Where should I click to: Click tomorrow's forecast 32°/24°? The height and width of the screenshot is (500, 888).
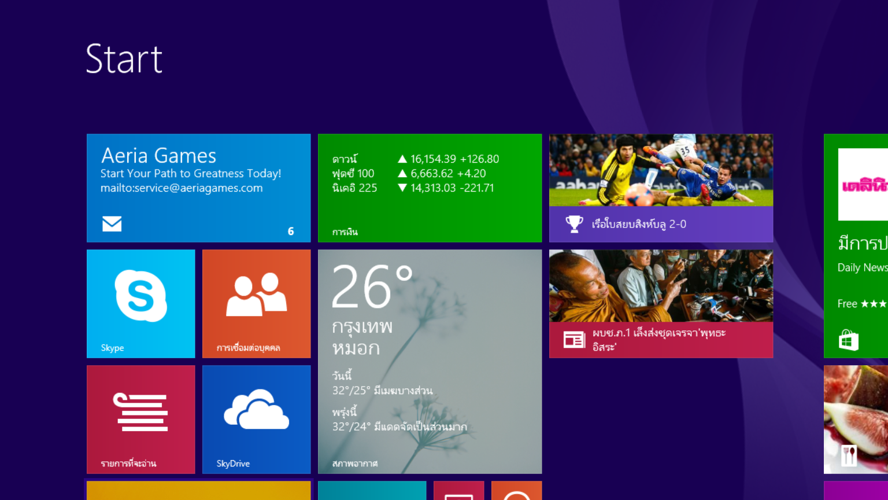tap(400, 427)
